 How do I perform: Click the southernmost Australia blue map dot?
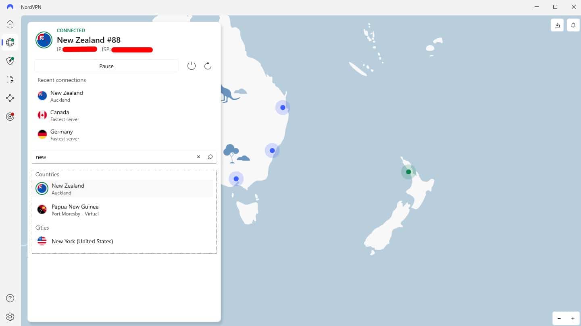[236, 179]
